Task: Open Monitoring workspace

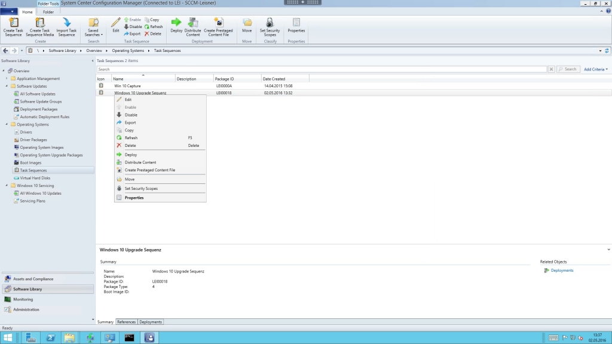Action: coord(48,299)
